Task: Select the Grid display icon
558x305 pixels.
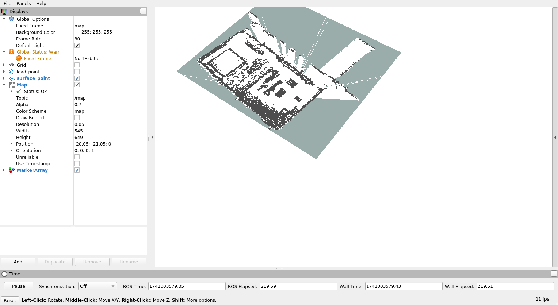Action: coord(12,65)
